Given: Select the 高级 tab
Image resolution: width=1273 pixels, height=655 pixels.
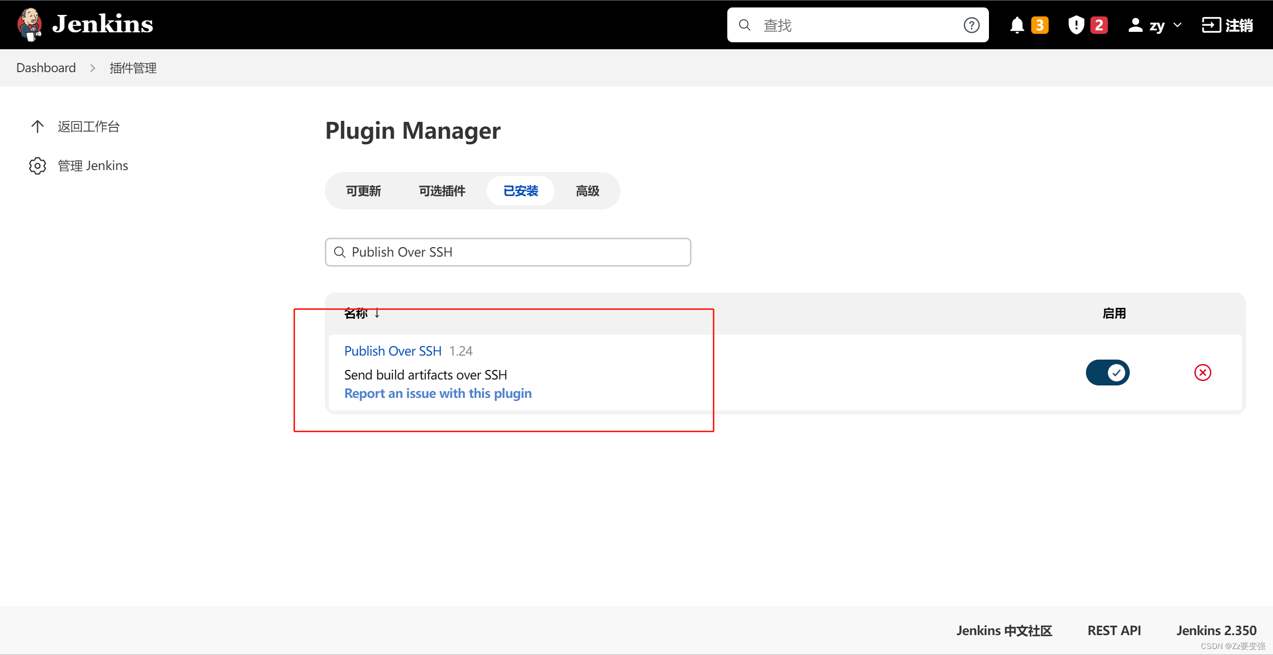Looking at the screenshot, I should [x=587, y=190].
